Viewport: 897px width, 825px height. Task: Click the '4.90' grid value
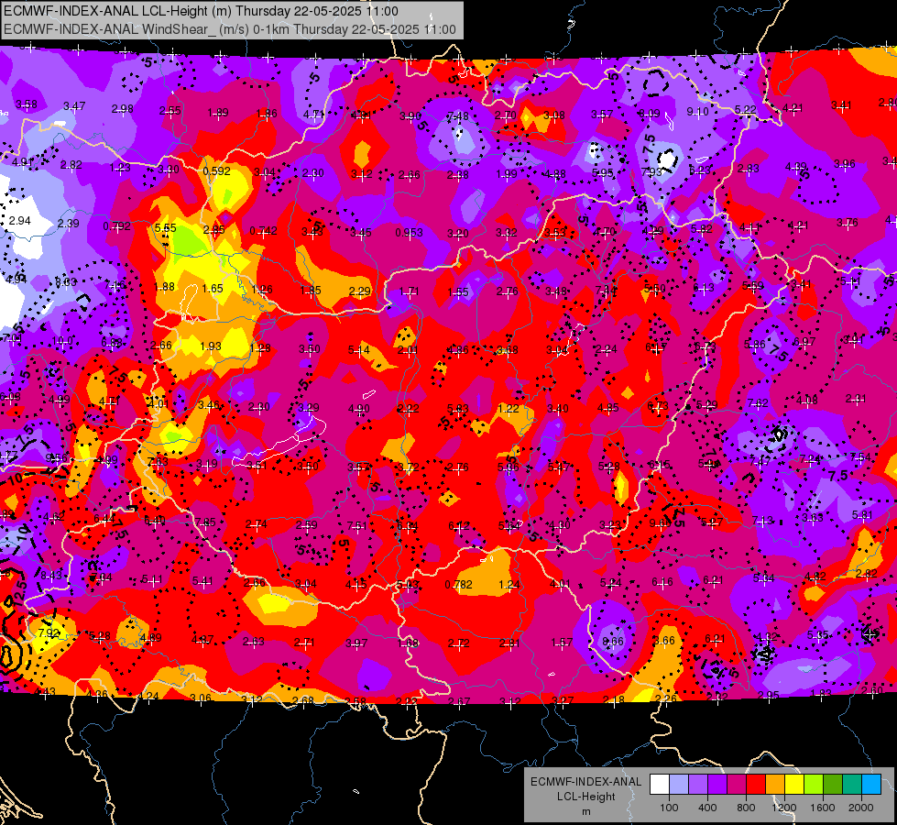(x=359, y=409)
